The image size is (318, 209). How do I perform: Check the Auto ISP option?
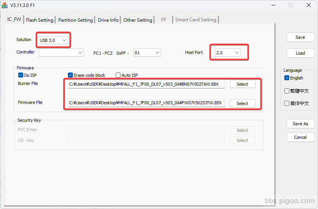[x=118, y=75]
